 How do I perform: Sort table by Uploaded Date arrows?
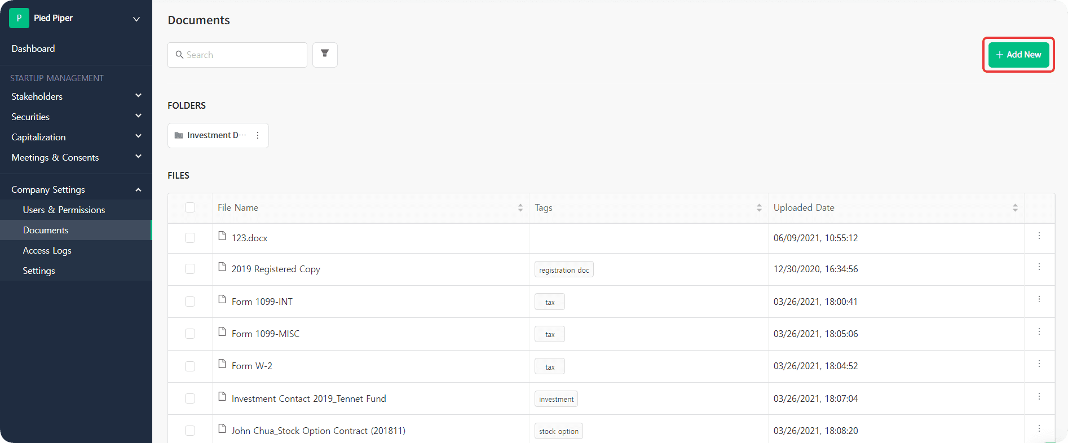[x=1015, y=208]
